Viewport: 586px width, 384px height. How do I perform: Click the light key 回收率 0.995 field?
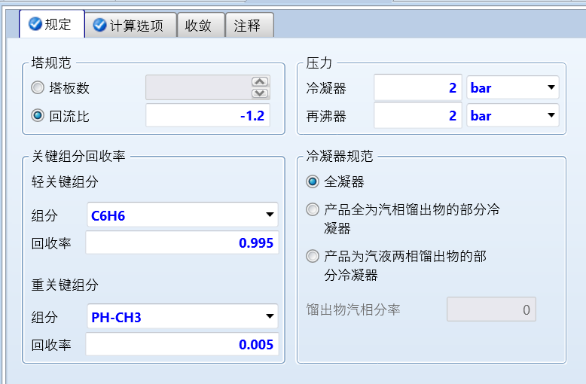181,243
